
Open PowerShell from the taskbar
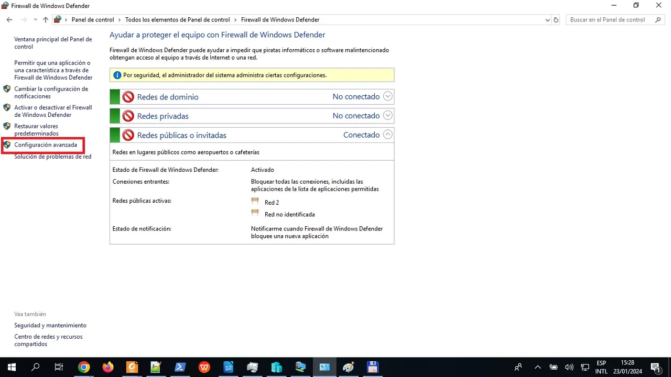(180, 367)
